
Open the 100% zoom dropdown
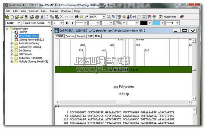[104, 17]
